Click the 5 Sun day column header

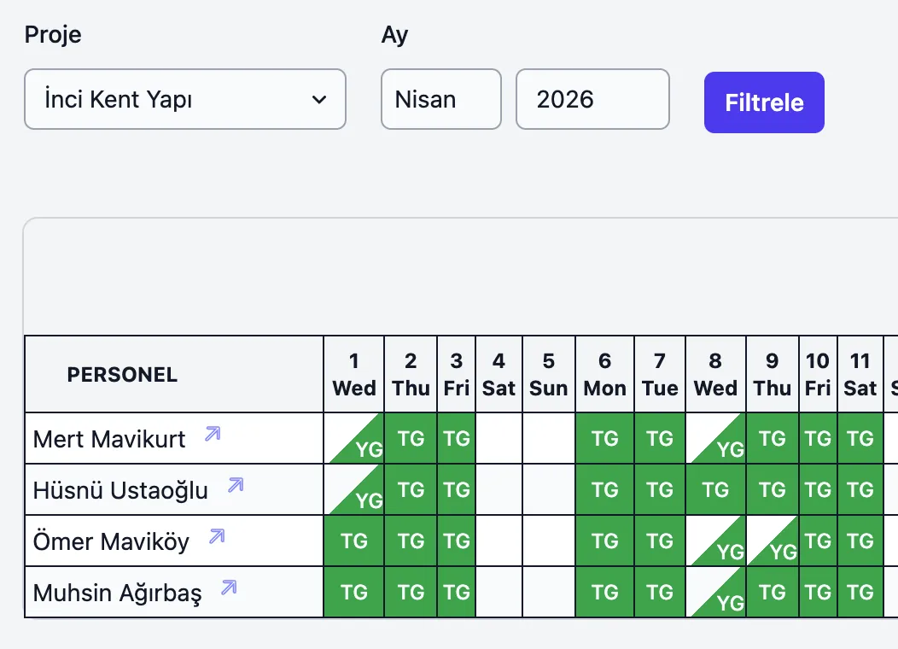(549, 374)
